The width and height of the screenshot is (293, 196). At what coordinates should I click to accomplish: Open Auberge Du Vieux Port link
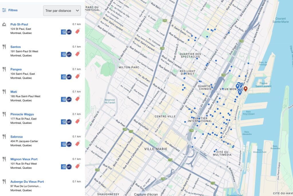click(x=27, y=181)
